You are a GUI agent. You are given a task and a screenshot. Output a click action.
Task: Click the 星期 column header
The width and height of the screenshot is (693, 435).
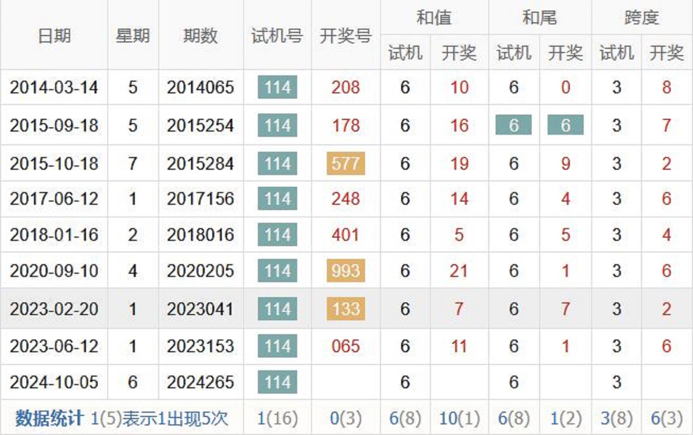point(133,36)
